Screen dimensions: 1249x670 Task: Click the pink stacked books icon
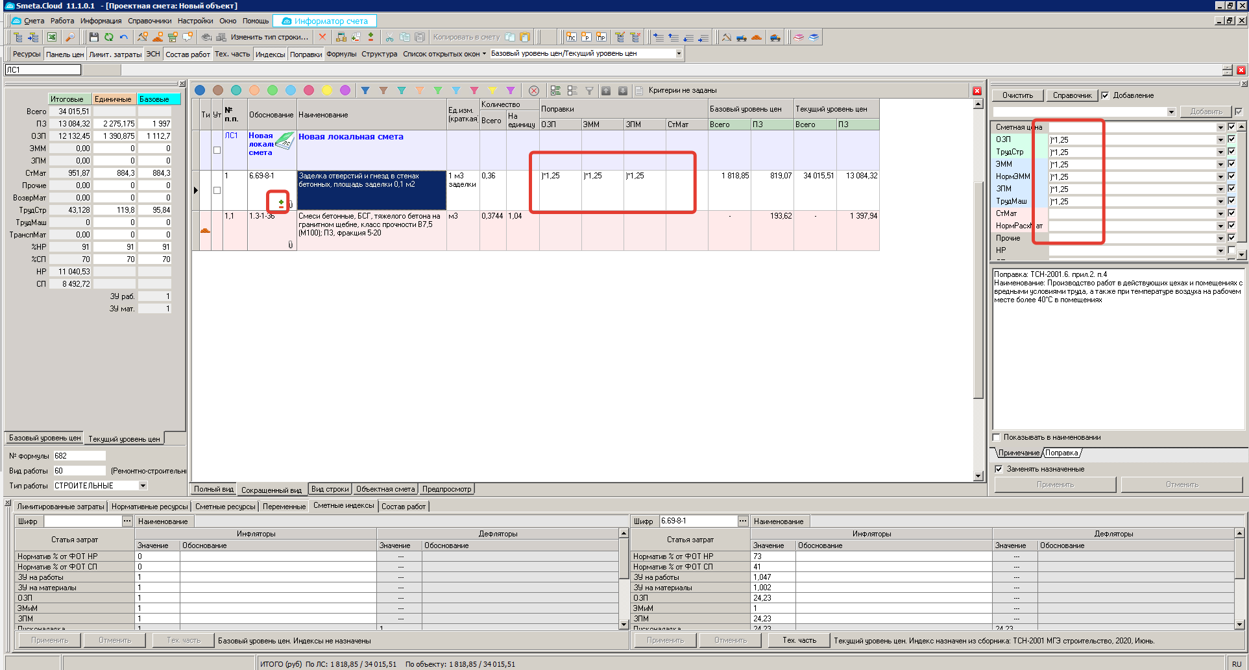799,37
